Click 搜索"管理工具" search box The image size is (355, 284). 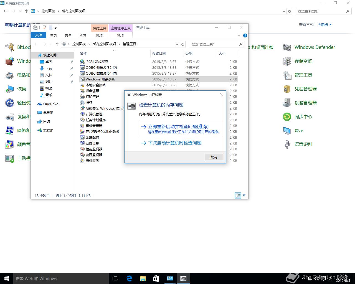coord(217,44)
